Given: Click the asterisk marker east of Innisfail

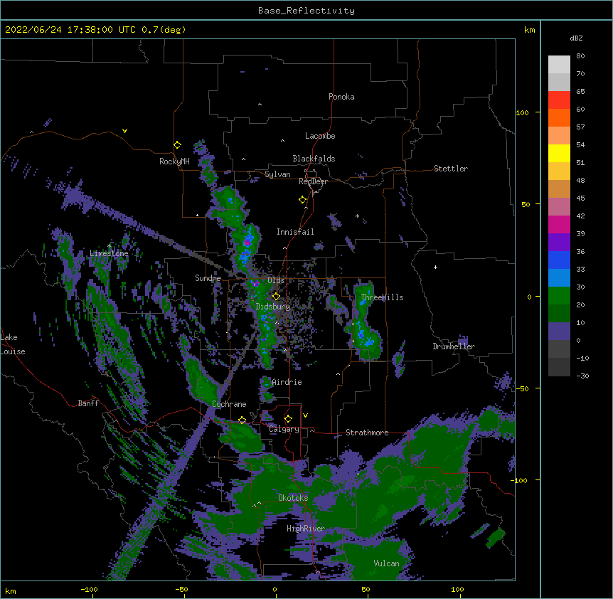Looking at the screenshot, I should tap(357, 216).
